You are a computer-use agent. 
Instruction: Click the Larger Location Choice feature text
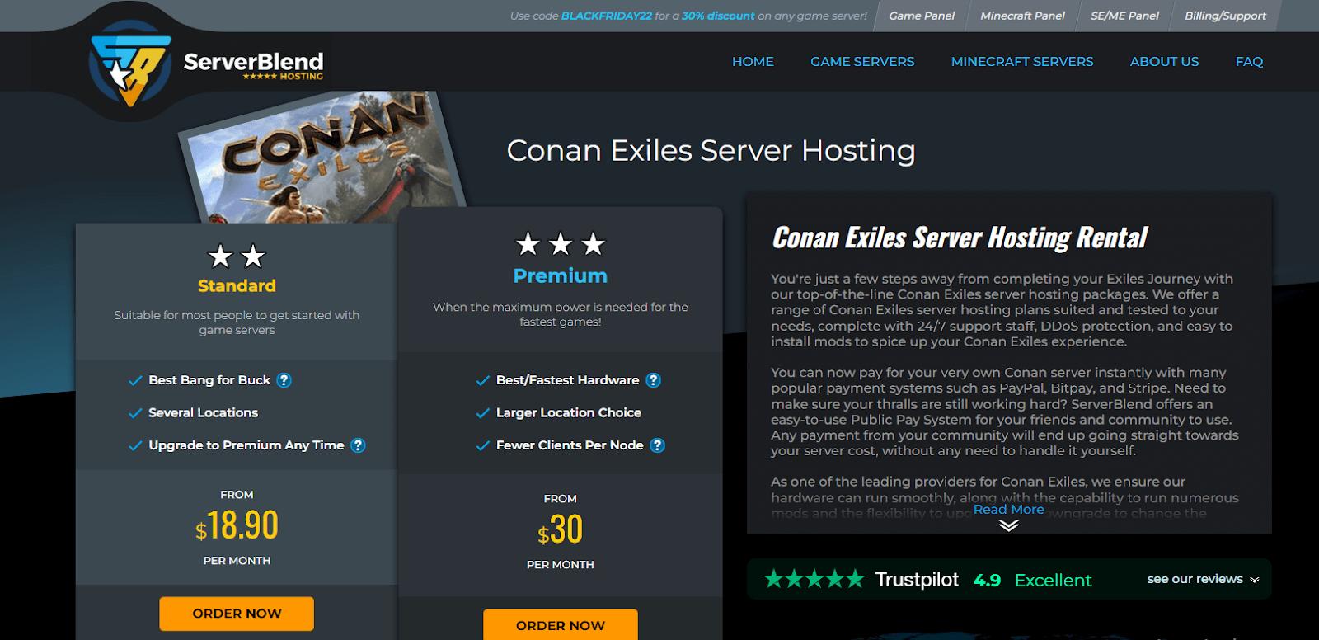pos(569,412)
